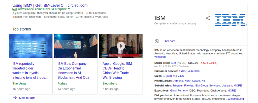
Task: Open Bloomberg Trade War Brewing headline
Action: [117, 70]
